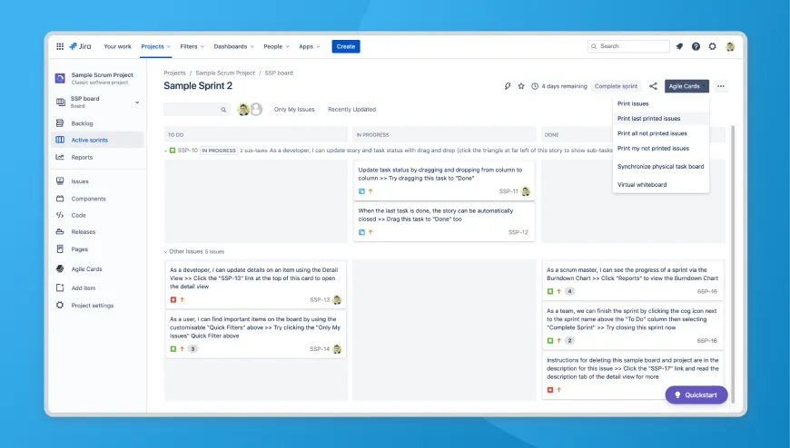Click the Complete sprint button
This screenshot has width=790, height=448.
point(616,86)
